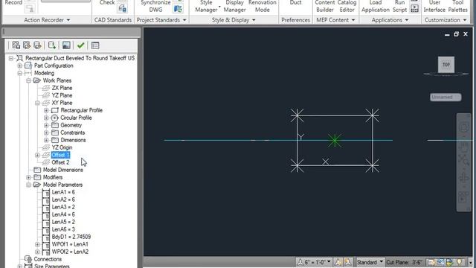Click the Options table icon in builder toolbar
The height and width of the screenshot is (268, 476).
point(95,45)
